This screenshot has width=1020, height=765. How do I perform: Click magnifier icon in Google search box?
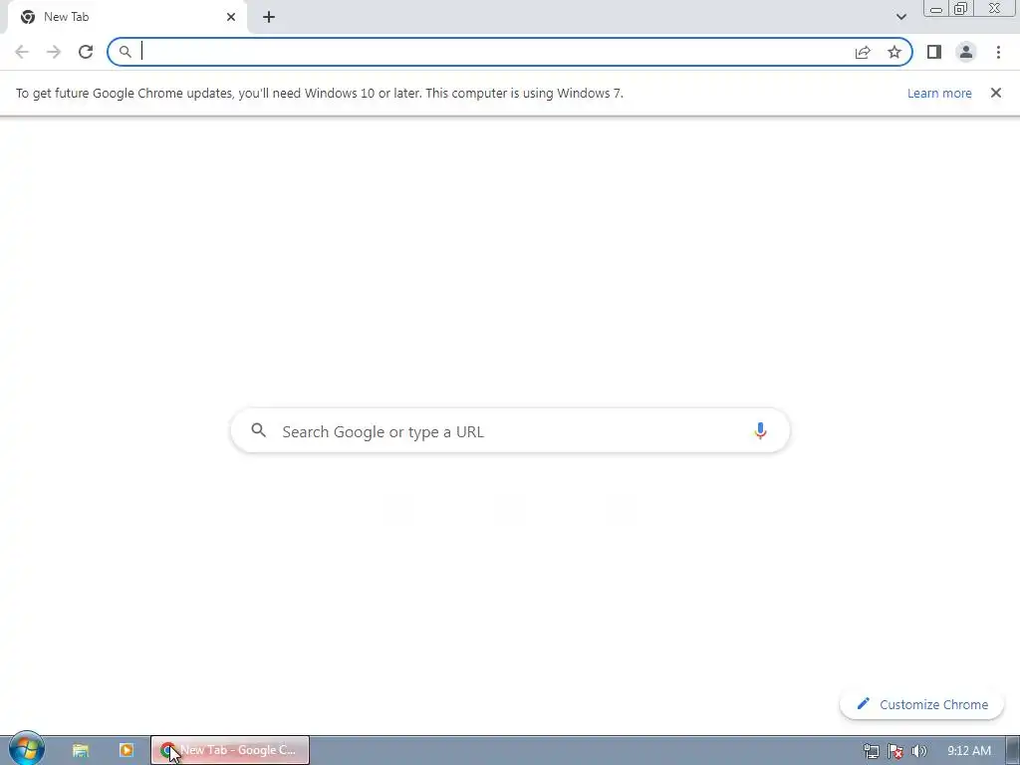coord(259,430)
